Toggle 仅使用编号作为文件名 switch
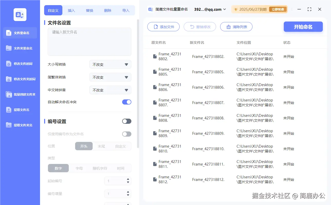This screenshot has width=331, height=205. tap(127, 134)
